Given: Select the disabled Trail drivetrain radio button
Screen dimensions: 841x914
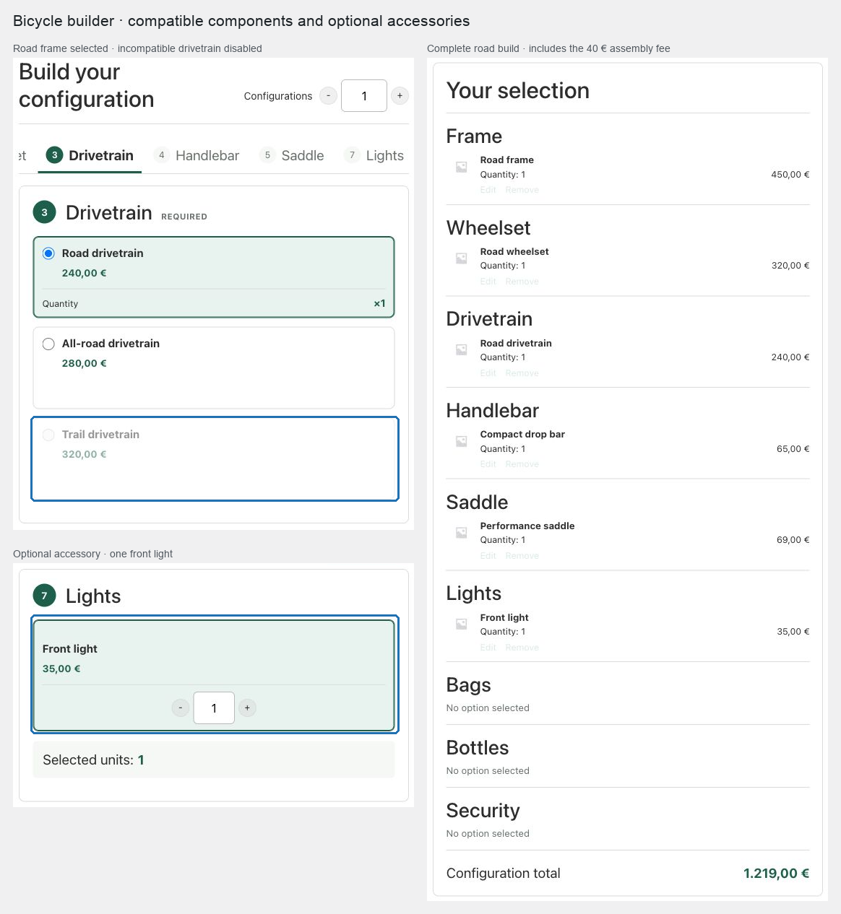Looking at the screenshot, I should pyautogui.click(x=48, y=435).
